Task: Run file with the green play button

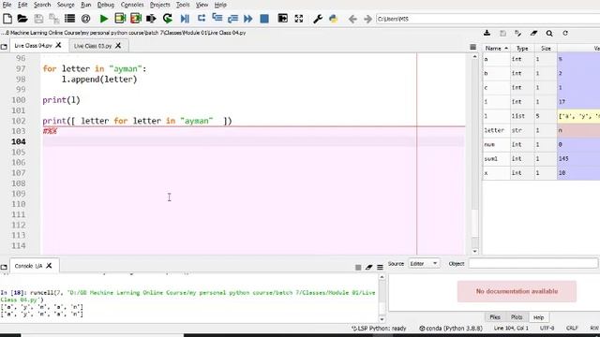Action: [x=103, y=19]
